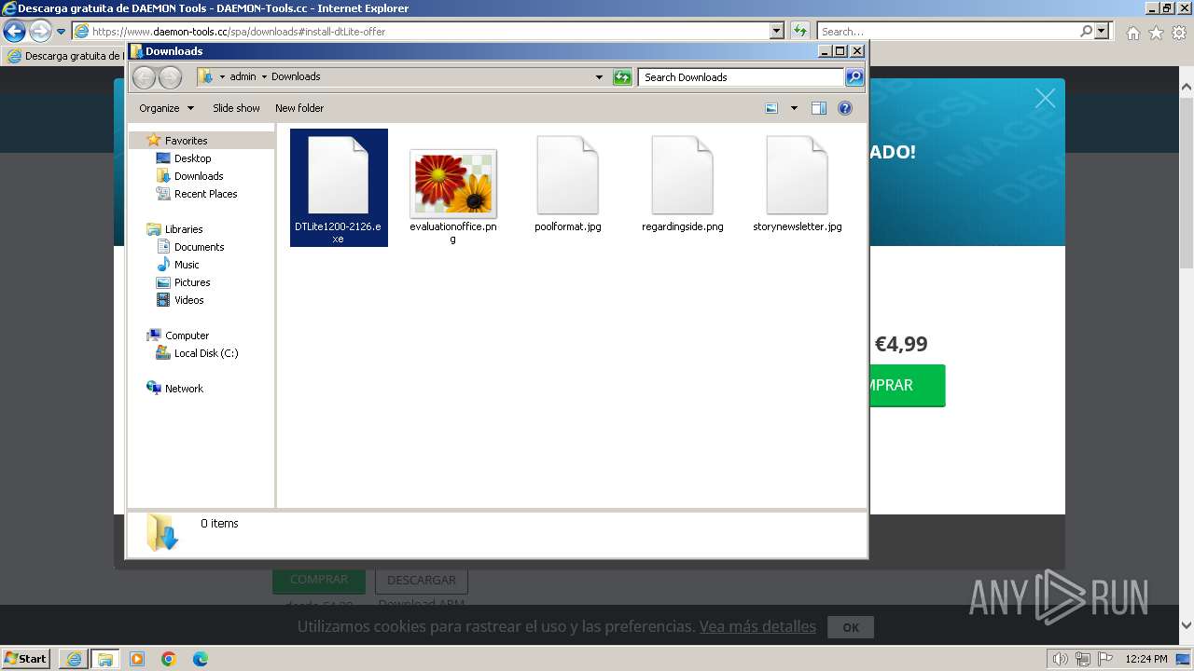Open Desktop in navigation pane
The height and width of the screenshot is (671, 1194).
click(192, 158)
